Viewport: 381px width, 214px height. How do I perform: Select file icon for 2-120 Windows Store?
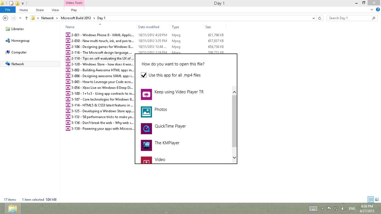tap(68, 64)
